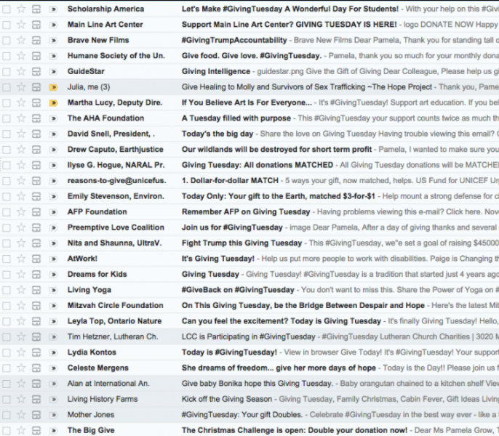
Task: Open 'She dreams of freedom...' email
Action: (279, 368)
